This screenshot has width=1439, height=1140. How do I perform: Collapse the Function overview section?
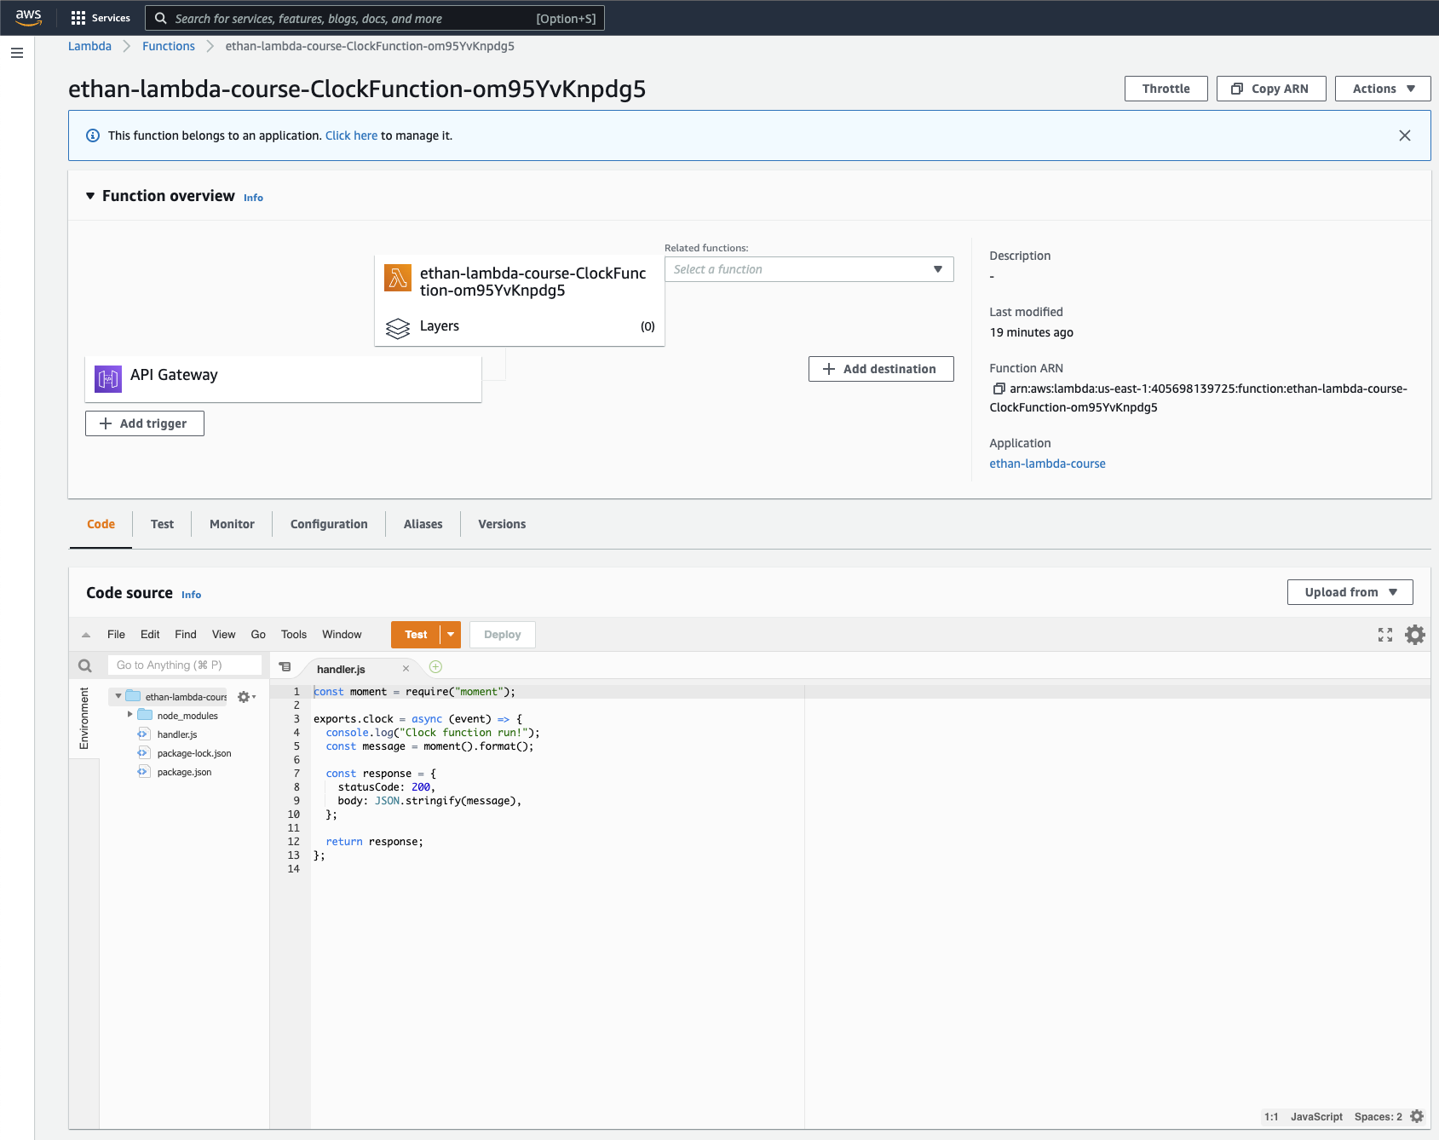click(x=90, y=196)
